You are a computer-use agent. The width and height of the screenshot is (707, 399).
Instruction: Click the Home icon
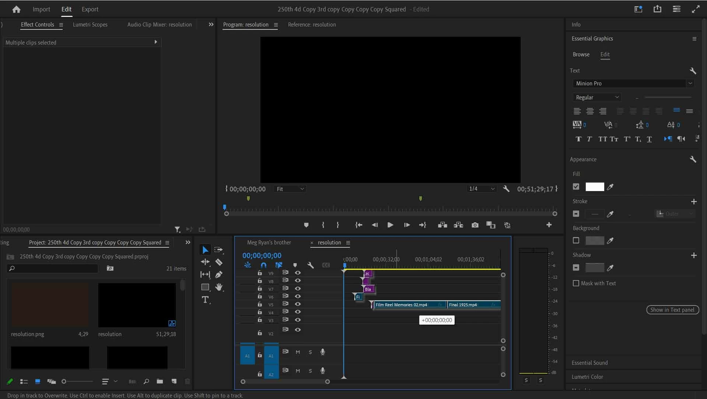16,9
